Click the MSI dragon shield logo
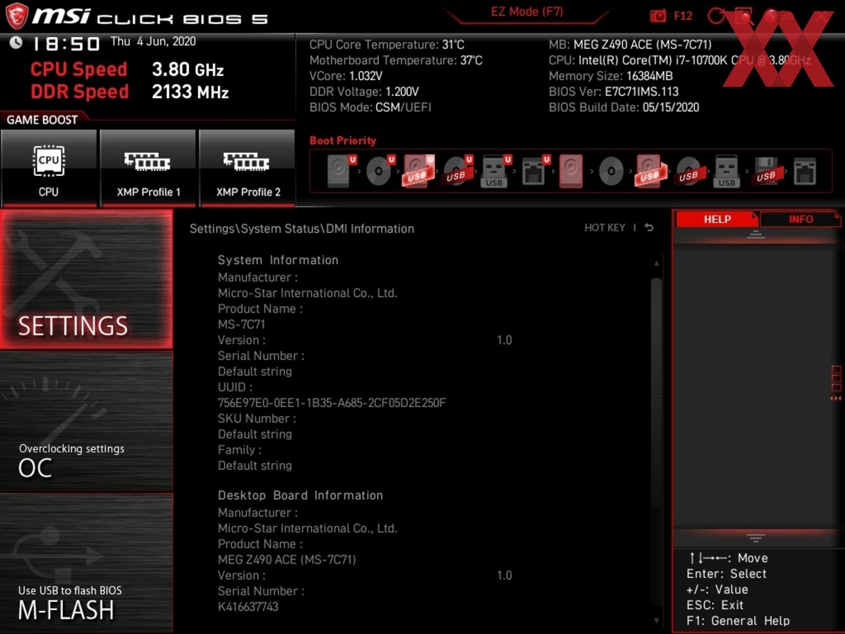Image resolution: width=845 pixels, height=634 pixels. tap(17, 16)
